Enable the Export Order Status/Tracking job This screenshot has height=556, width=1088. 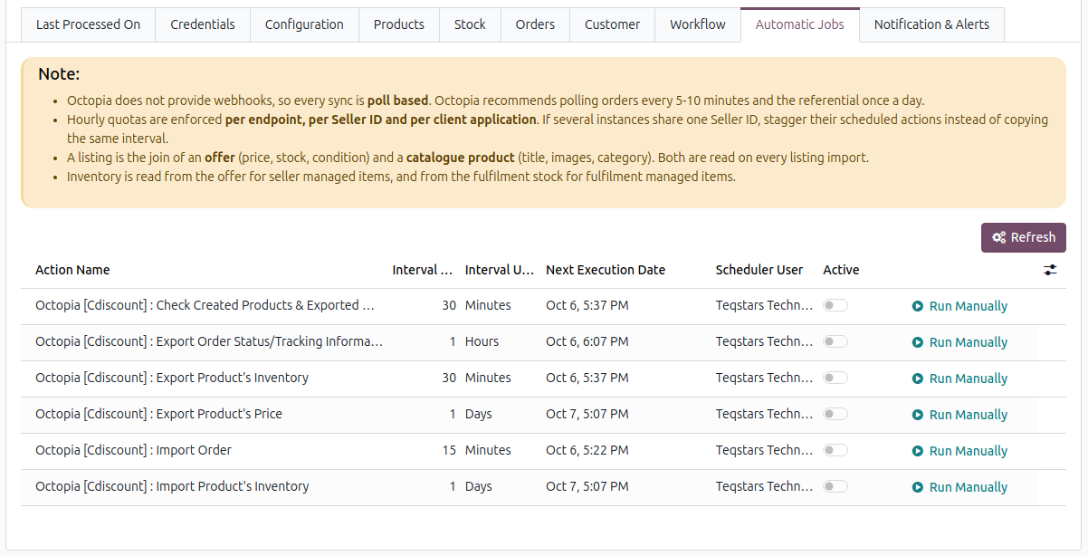[x=835, y=341]
